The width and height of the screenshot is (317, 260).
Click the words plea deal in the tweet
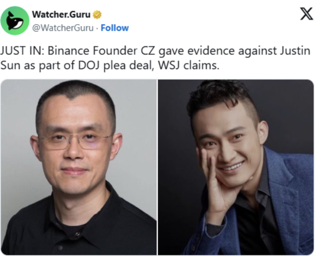point(129,66)
